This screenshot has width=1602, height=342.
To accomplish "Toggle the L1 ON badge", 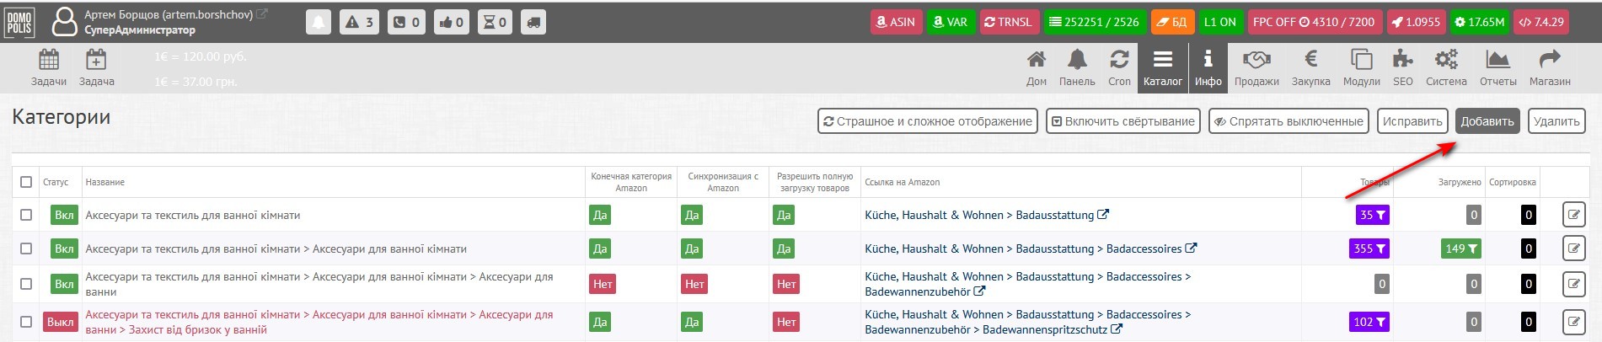I will pyautogui.click(x=1219, y=22).
